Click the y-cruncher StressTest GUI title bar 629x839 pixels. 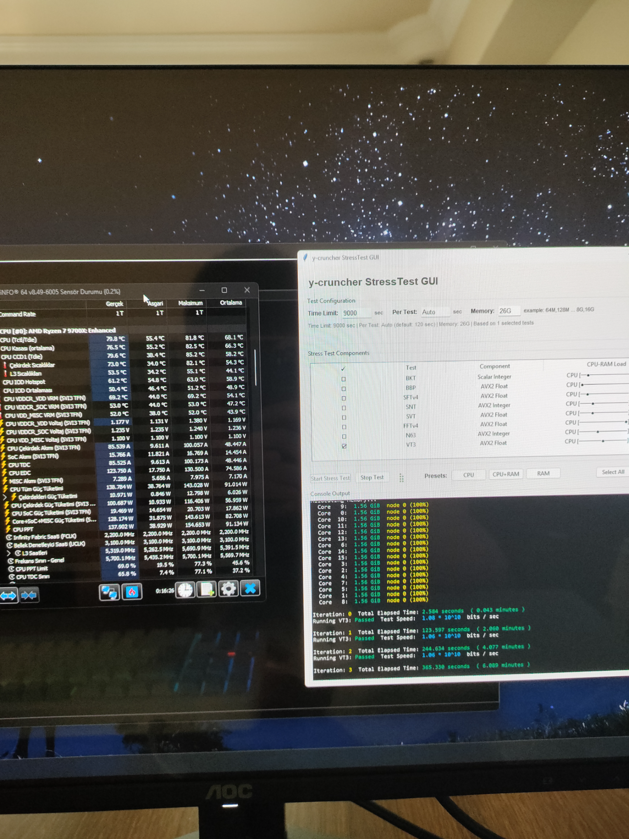coord(464,256)
